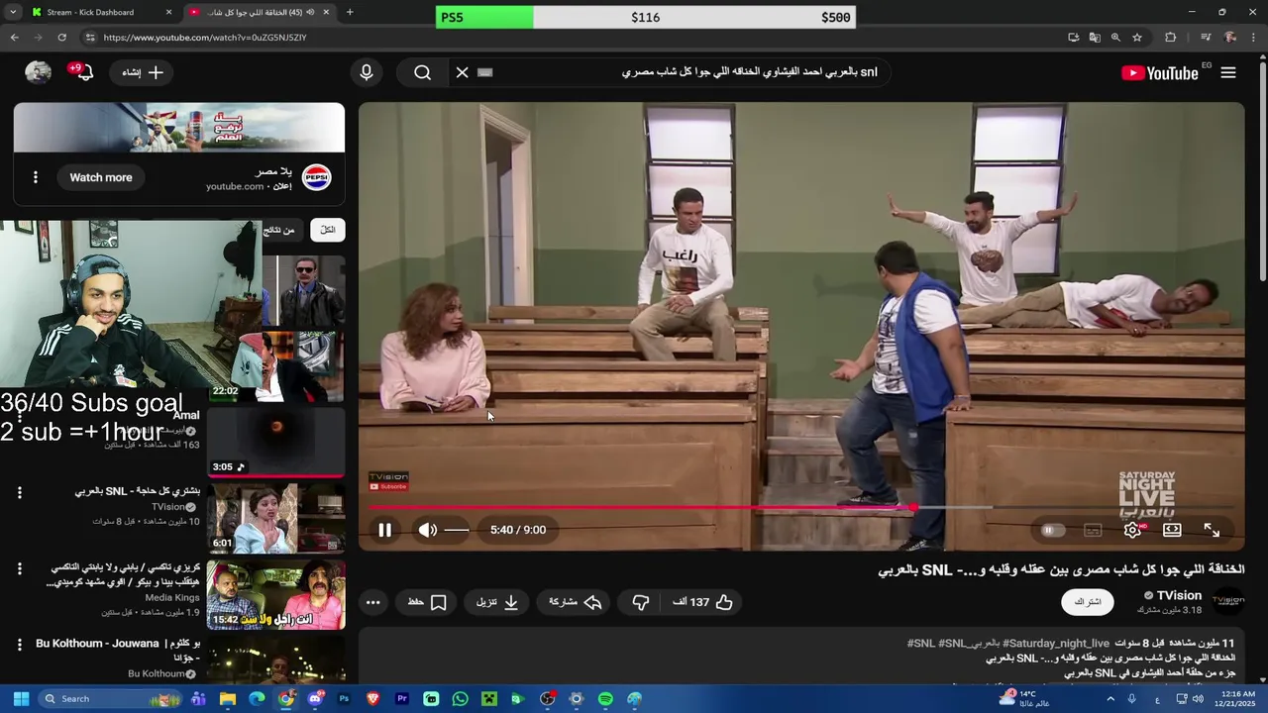Open the 3:05 music video thumbnail
Image resolution: width=1268 pixels, height=713 pixels.
click(x=276, y=442)
